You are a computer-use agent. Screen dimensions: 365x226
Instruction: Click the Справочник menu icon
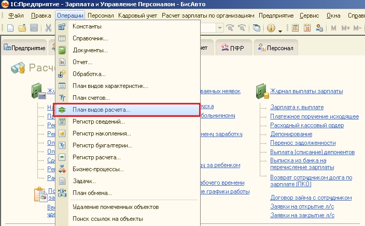62,38
